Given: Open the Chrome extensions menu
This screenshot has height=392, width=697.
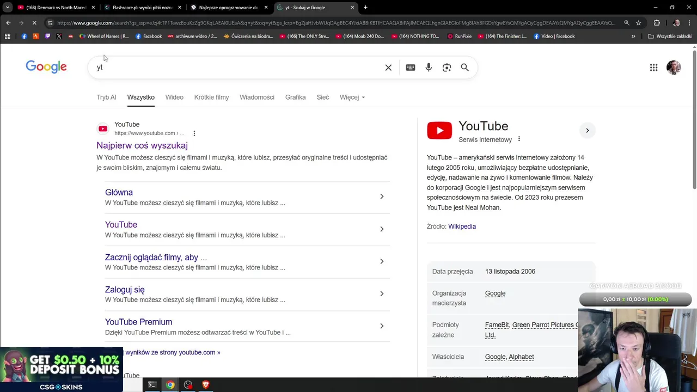Looking at the screenshot, I should [x=657, y=23].
